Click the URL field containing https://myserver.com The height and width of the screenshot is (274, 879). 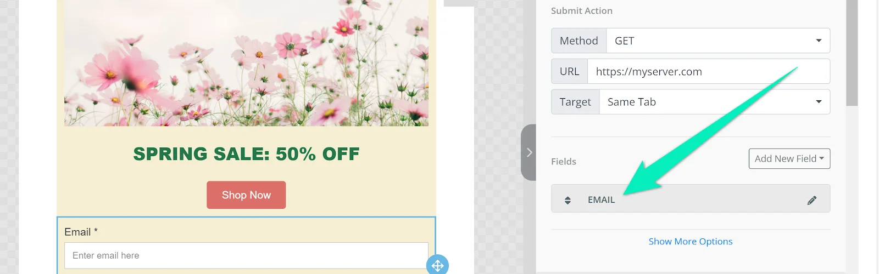coord(709,71)
